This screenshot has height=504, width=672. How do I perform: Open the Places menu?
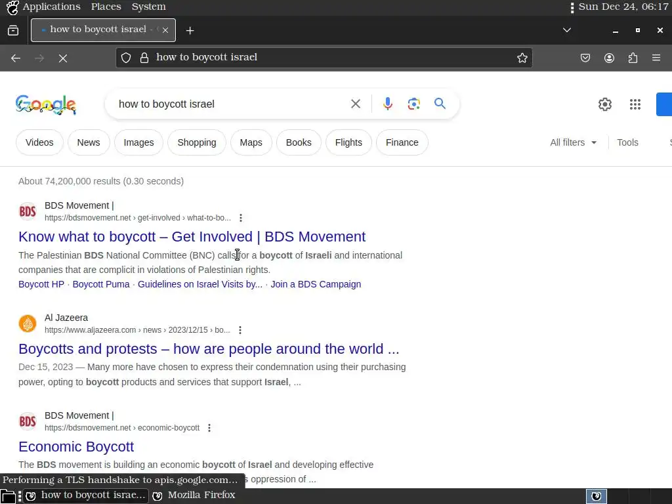click(x=106, y=7)
